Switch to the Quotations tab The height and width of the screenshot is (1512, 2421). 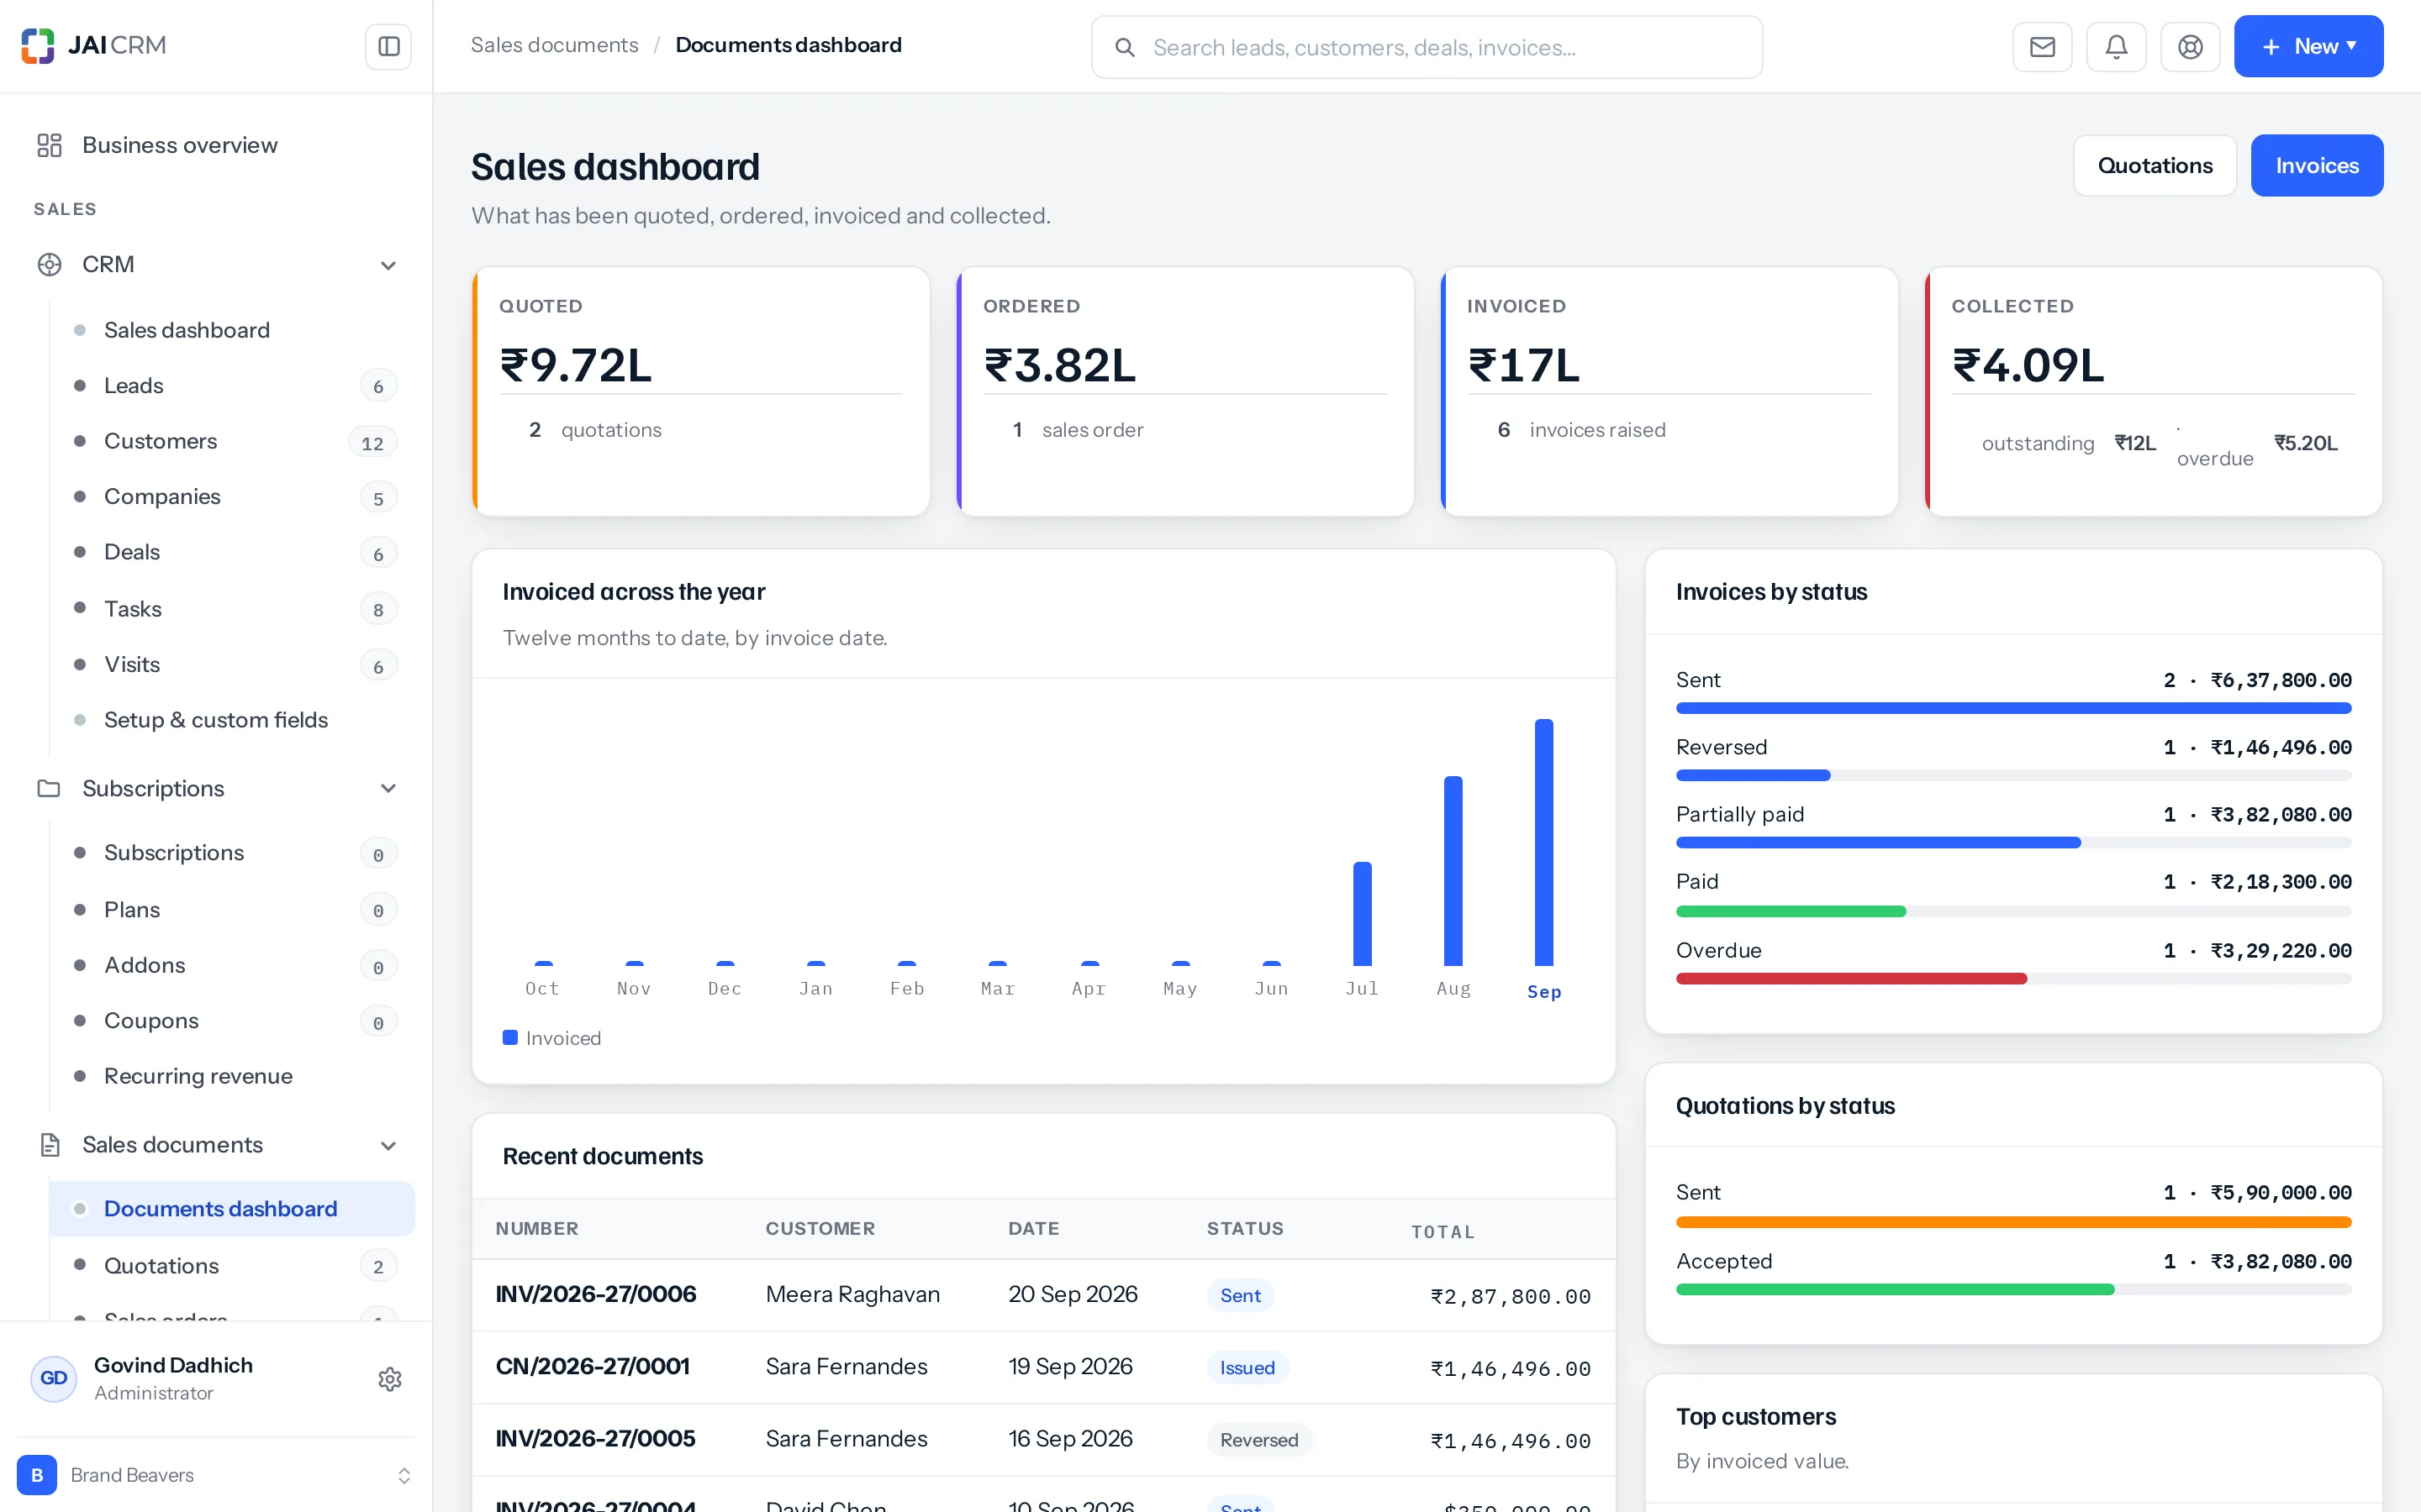(x=2154, y=165)
